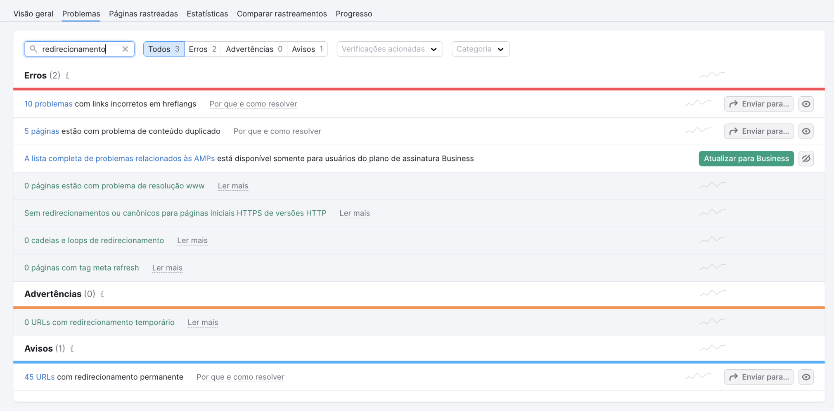
Task: Toggle crossed-eye icon on AMP problems row
Action: point(806,159)
